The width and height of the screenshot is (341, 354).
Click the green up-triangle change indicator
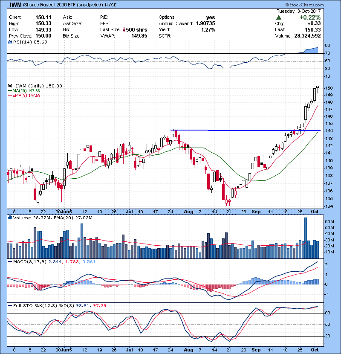[278, 17]
